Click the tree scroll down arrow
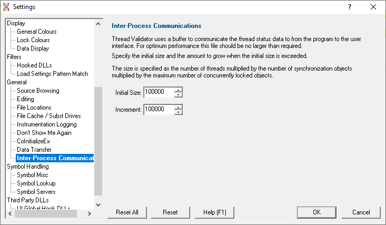 (x=98, y=205)
